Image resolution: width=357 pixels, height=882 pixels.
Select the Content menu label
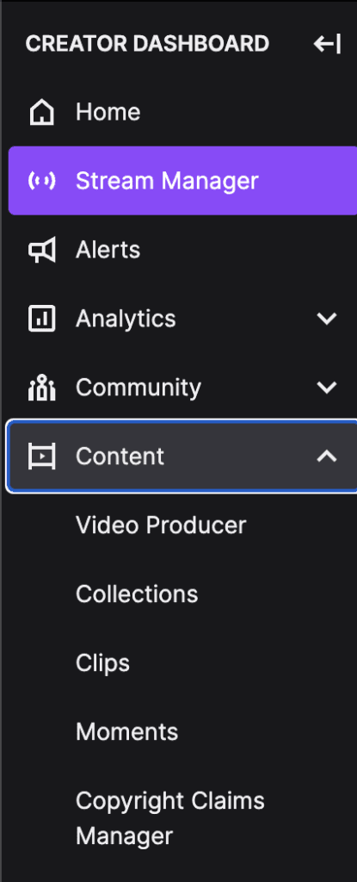coord(120,457)
